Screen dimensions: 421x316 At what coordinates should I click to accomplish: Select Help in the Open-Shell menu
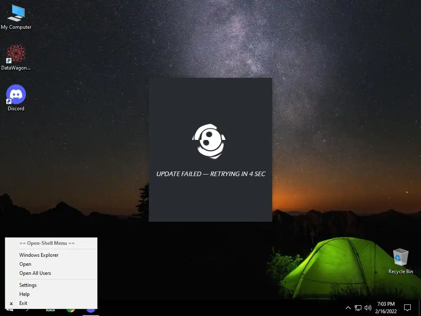(x=51, y=294)
